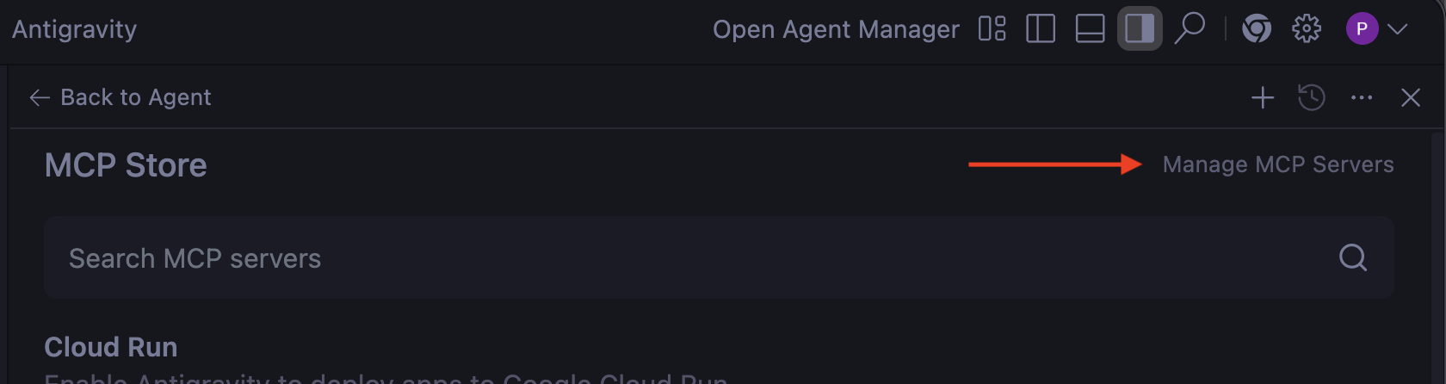Toggle the secondary side bar icon
Viewport: 1446px width, 384px height.
coord(1140,28)
